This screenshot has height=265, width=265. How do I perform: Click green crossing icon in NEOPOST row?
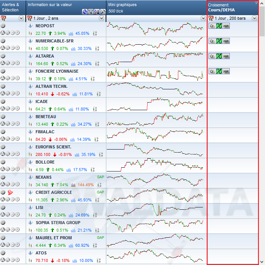point(219,26)
